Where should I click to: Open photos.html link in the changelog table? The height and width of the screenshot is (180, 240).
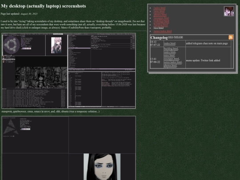click(x=170, y=65)
